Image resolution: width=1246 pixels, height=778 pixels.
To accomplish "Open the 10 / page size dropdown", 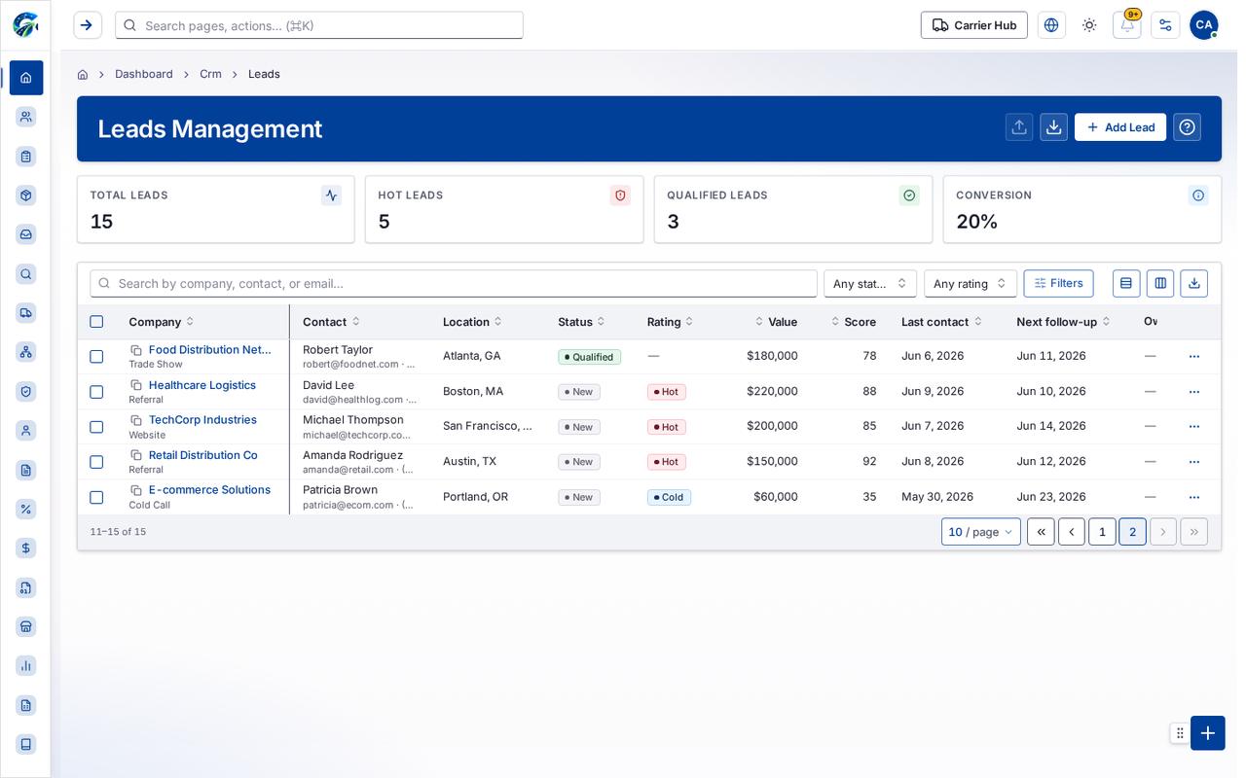I will pyautogui.click(x=981, y=532).
